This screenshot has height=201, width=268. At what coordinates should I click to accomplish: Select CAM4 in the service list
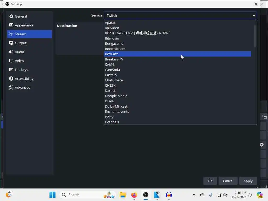coord(178,64)
